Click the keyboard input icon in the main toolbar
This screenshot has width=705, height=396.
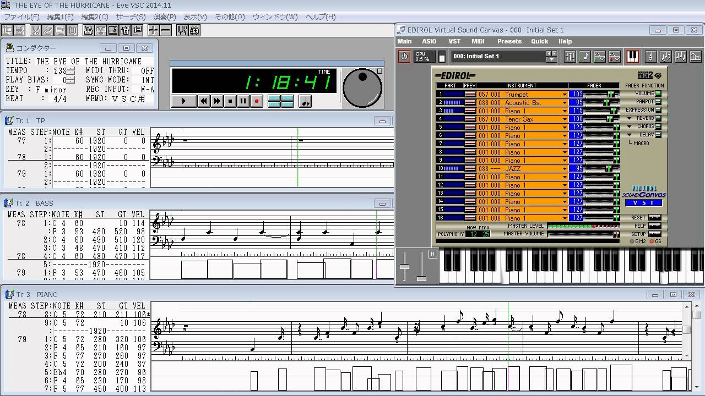point(101,30)
